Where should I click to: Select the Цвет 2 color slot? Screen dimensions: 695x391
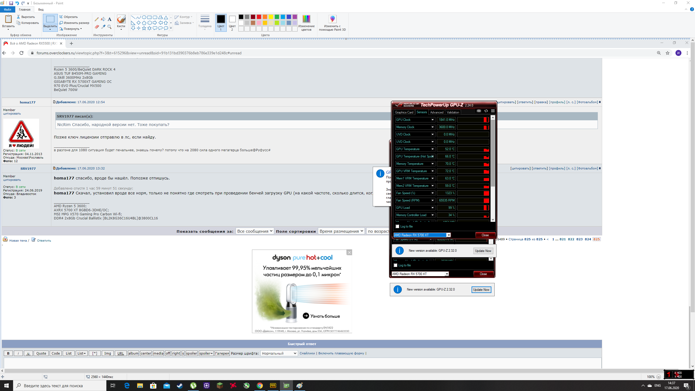point(232,23)
